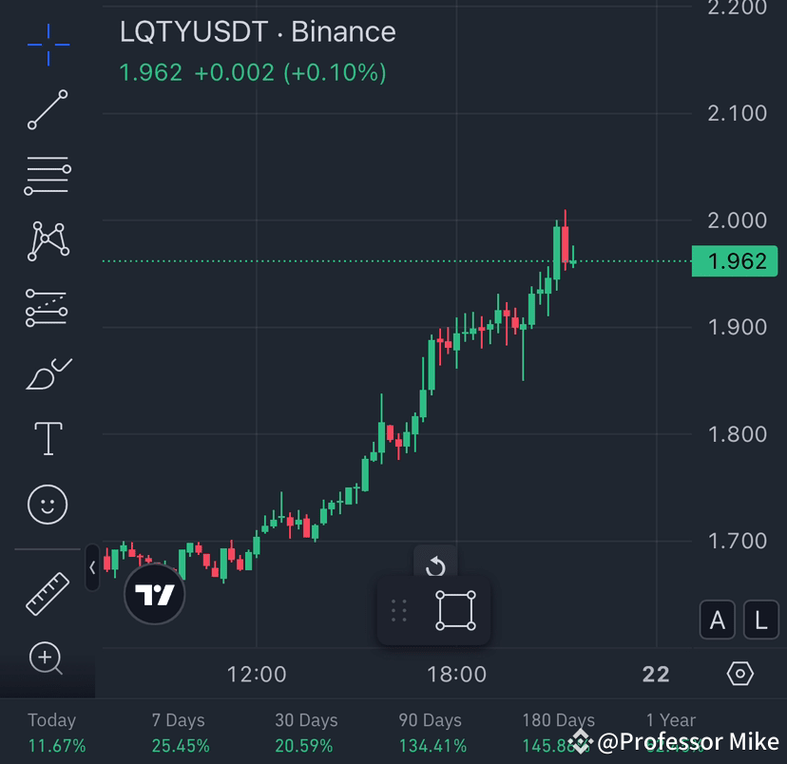Viewport: 787px width, 764px height.
Task: Select the rectangle selection tool in floating bar
Action: (456, 611)
